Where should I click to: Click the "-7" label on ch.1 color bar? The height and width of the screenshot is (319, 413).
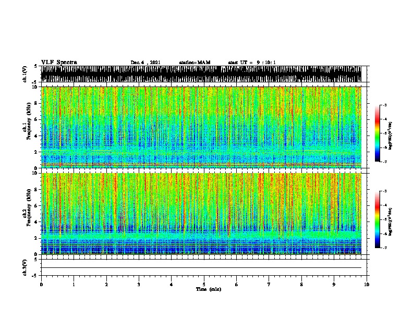[x=385, y=162]
